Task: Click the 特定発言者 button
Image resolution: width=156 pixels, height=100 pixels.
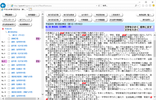Action: (100, 15)
